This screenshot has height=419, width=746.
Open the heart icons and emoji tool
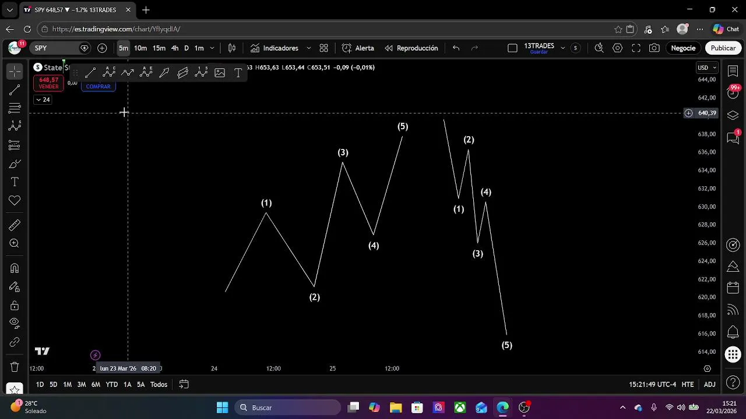point(15,201)
